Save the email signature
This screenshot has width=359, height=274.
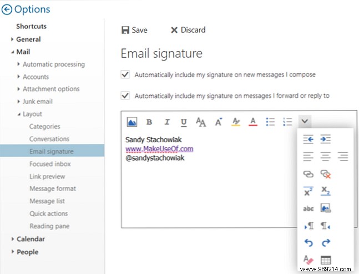[134, 30]
